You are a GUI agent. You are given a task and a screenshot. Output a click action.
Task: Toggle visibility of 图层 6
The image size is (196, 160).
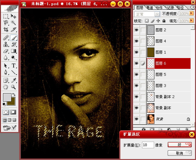[136, 63]
